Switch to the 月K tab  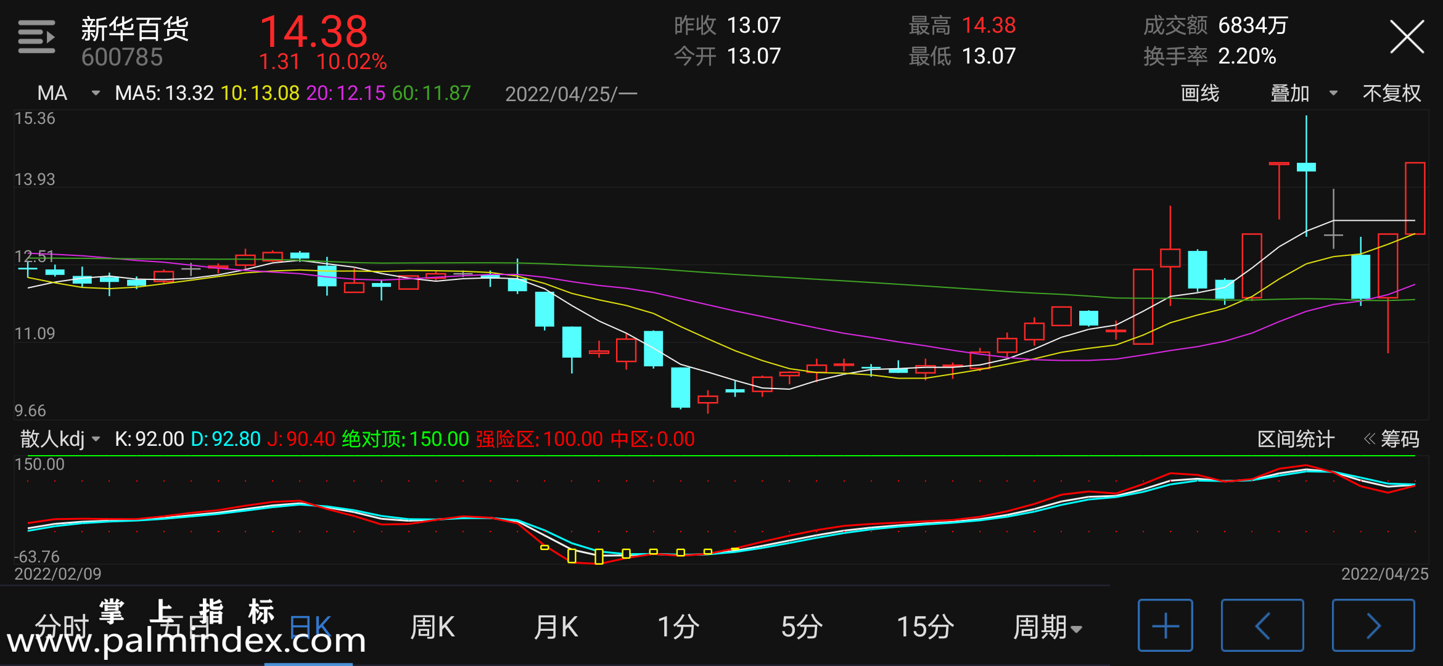pyautogui.click(x=556, y=627)
